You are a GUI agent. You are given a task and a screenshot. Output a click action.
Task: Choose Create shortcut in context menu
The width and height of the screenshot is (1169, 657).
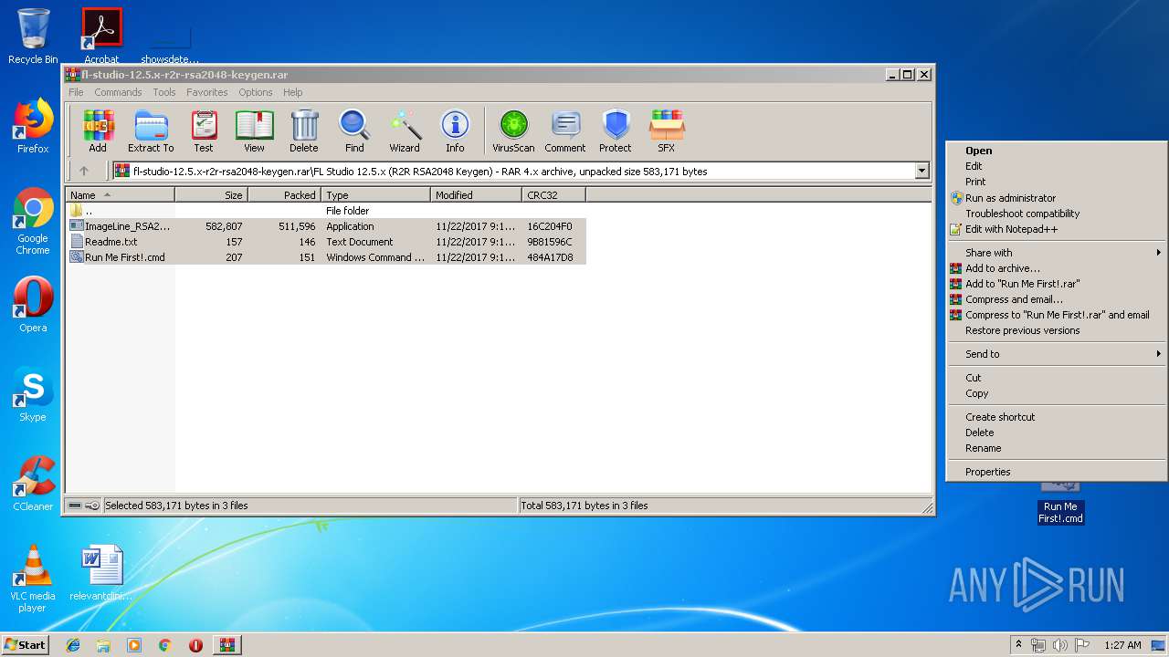[1057, 417]
